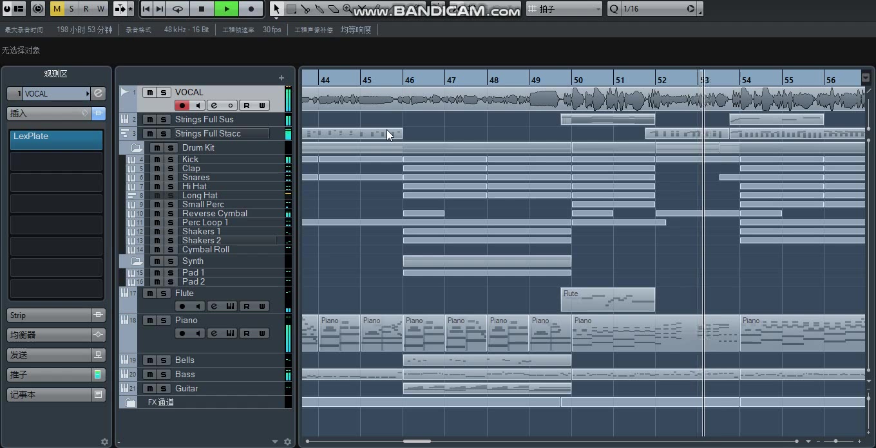Open track list settings gear icon

(x=288, y=442)
